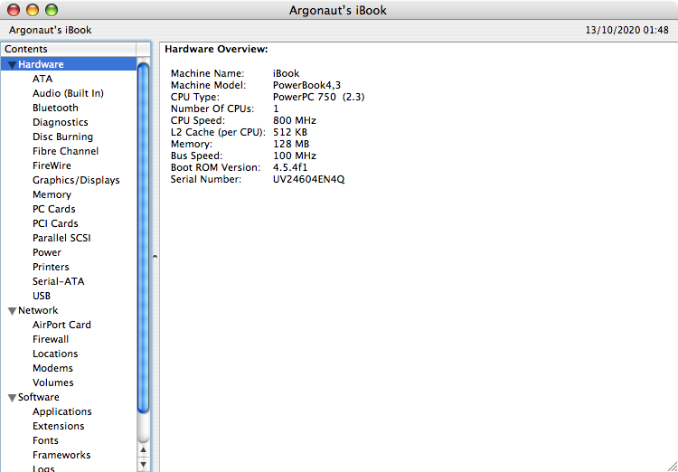
Task: Open the Applications list
Action: [x=62, y=411]
